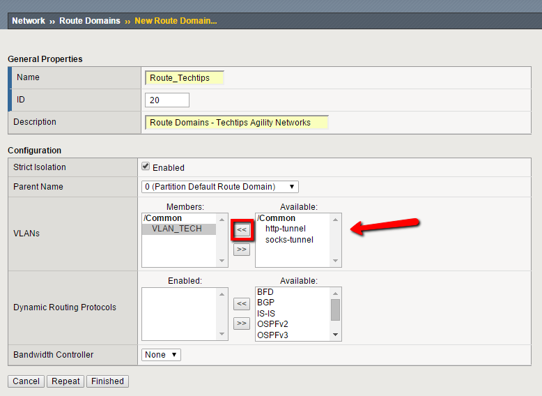Go to Route Domains breadcrumb link
The width and height of the screenshot is (542, 396).
point(89,21)
